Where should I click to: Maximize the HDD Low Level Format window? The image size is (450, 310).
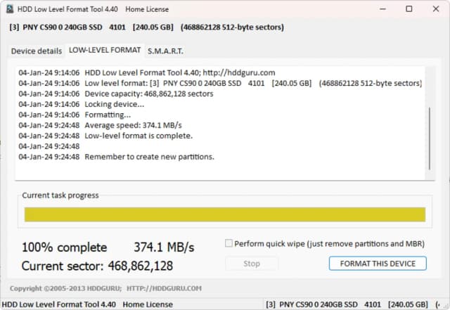coord(409,9)
